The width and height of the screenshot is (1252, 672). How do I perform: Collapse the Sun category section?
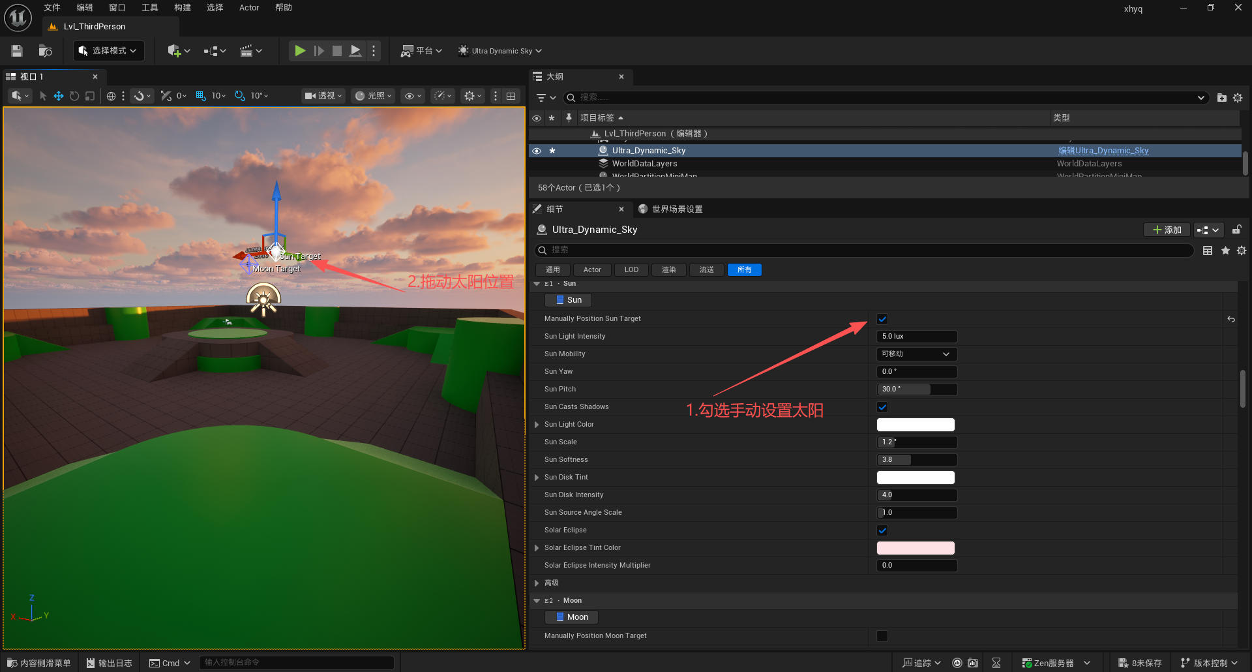[537, 284]
